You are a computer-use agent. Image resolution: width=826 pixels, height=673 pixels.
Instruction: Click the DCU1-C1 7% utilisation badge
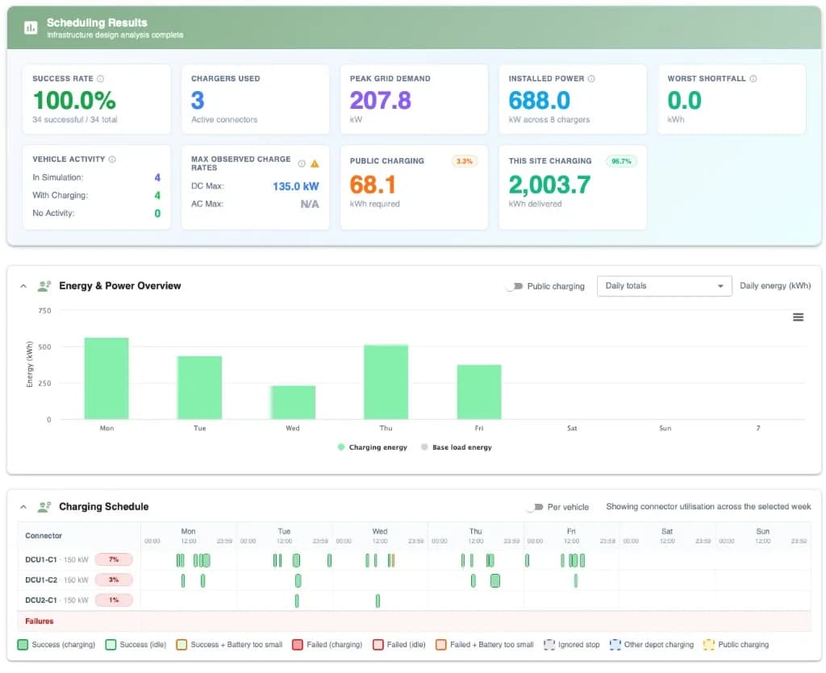[x=114, y=560]
